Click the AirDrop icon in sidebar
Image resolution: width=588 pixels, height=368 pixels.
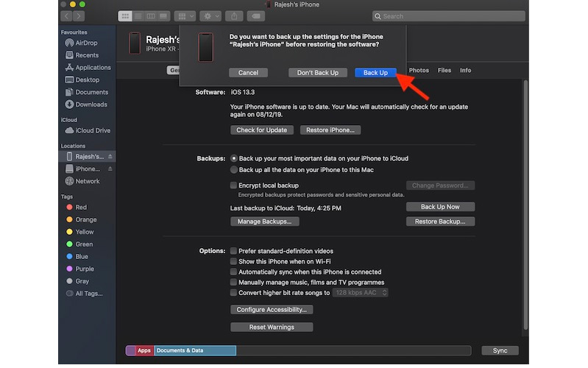coord(68,43)
